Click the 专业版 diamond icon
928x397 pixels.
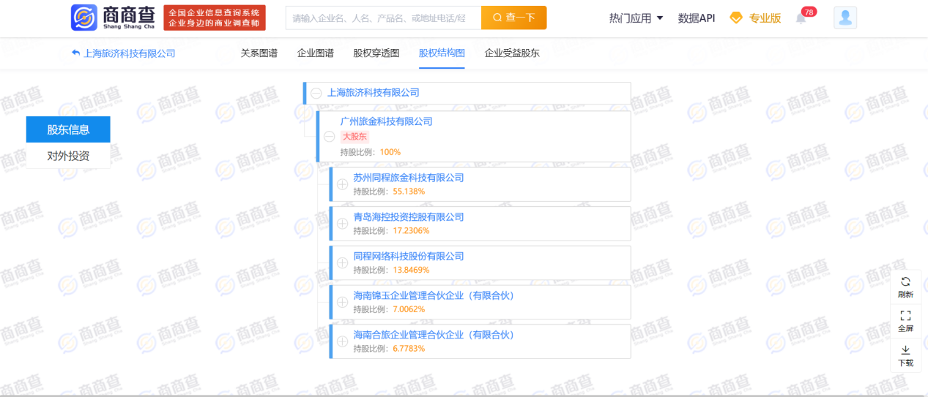[736, 18]
